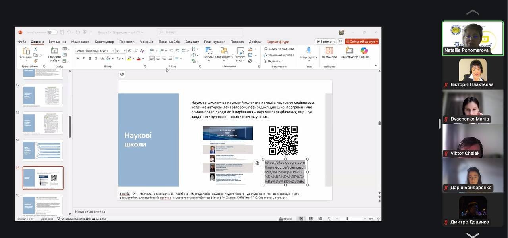This screenshot has height=238, width=508.
Task: Click the zoom slider in status bar
Action: pyautogui.click(x=350, y=219)
